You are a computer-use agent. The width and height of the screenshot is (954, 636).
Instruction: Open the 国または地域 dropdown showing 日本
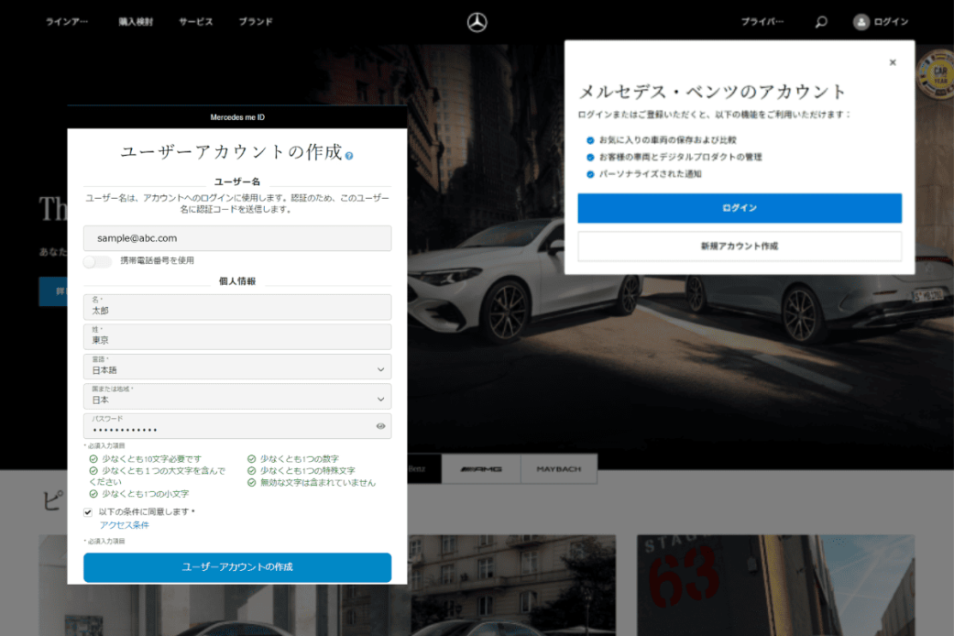point(237,396)
